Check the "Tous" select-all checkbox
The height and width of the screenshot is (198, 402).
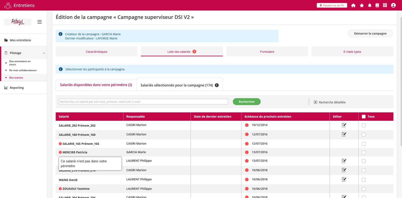(x=363, y=117)
